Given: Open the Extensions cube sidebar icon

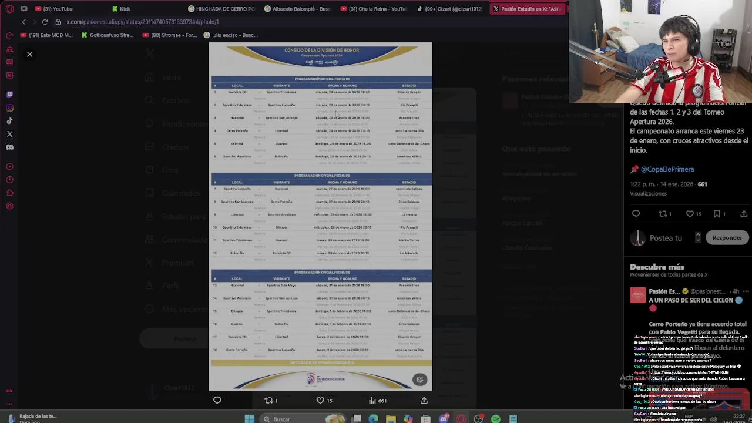Looking at the screenshot, I should point(9,193).
